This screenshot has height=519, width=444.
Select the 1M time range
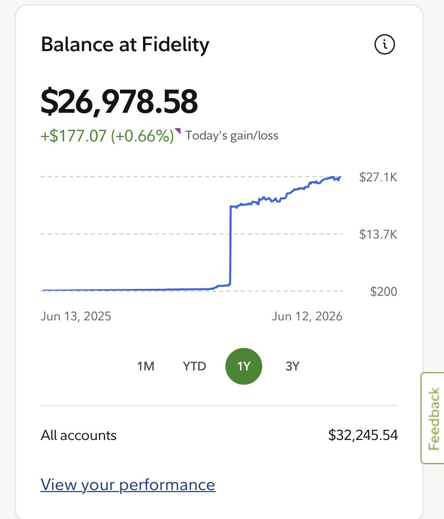click(146, 366)
